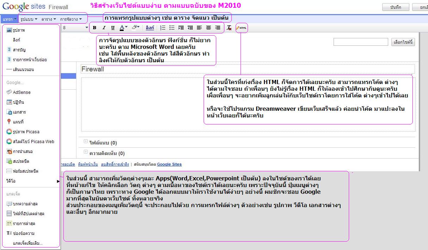The height and width of the screenshot is (250, 428).
Task: Insert a numbered list
Action: pyautogui.click(x=162, y=28)
